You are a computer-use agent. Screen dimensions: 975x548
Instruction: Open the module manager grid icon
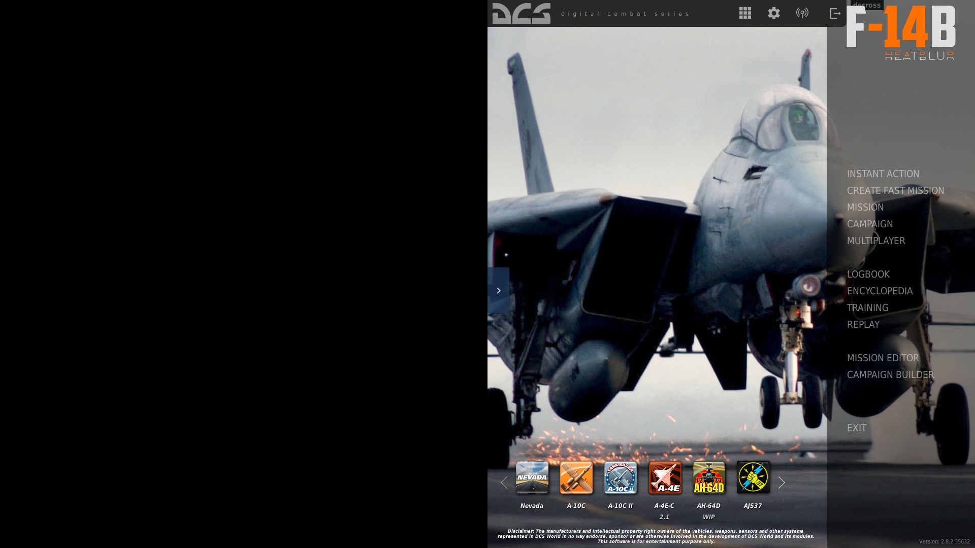pyautogui.click(x=745, y=13)
